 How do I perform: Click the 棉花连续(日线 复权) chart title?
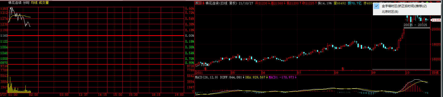(221, 3)
